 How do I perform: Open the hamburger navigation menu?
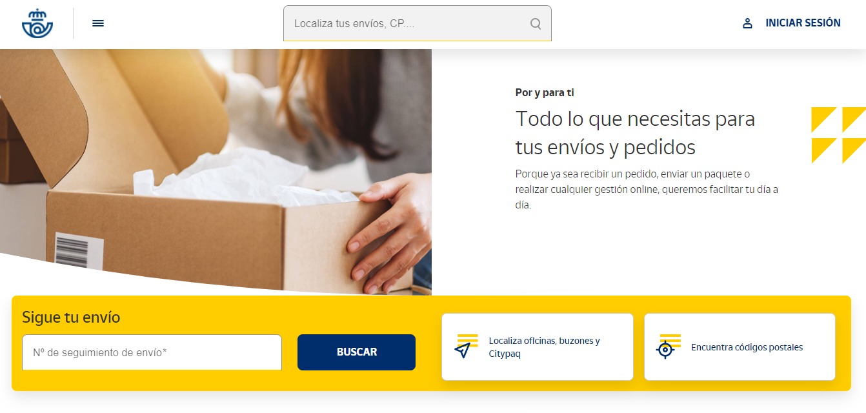pos(98,23)
